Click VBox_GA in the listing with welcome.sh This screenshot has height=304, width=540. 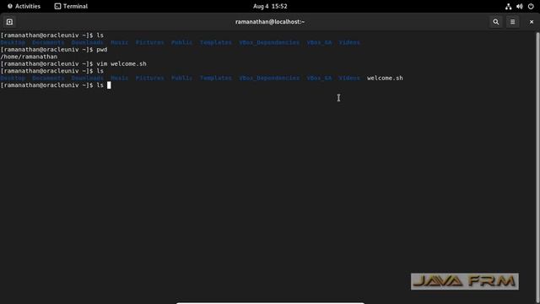point(319,78)
